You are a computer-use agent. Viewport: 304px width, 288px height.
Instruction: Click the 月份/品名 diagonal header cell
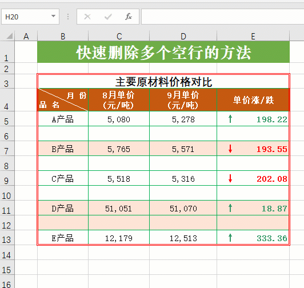click(63, 100)
